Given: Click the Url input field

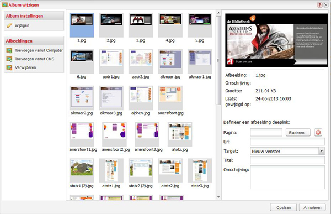Looking at the screenshot, I should tap(287, 142).
